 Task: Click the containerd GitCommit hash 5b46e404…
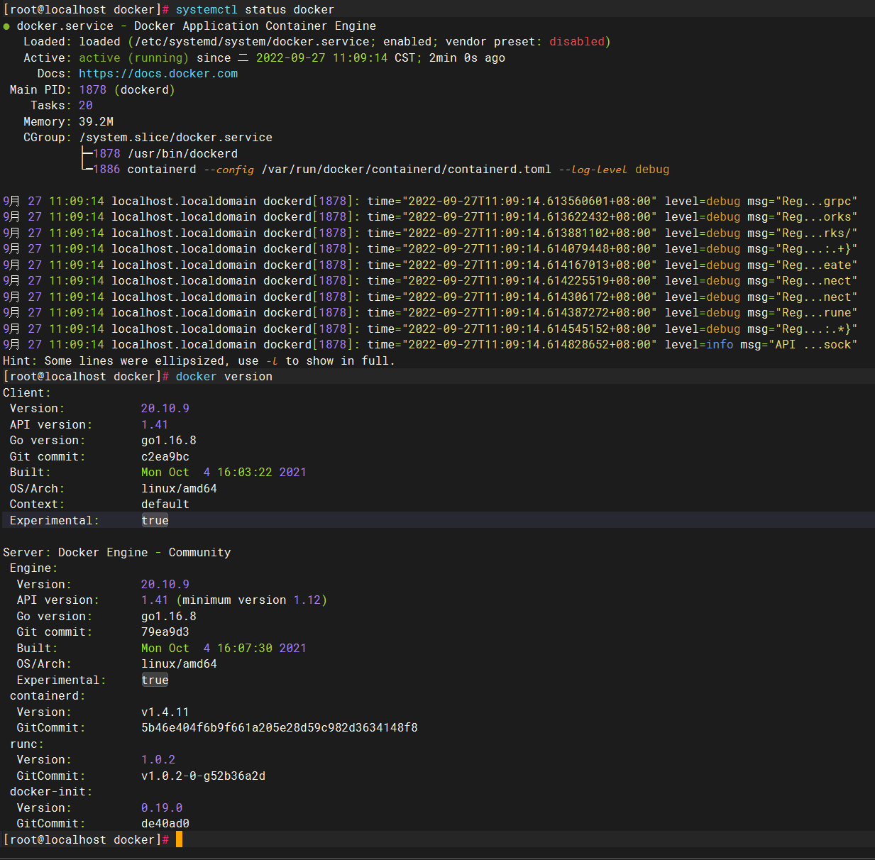pos(280,728)
